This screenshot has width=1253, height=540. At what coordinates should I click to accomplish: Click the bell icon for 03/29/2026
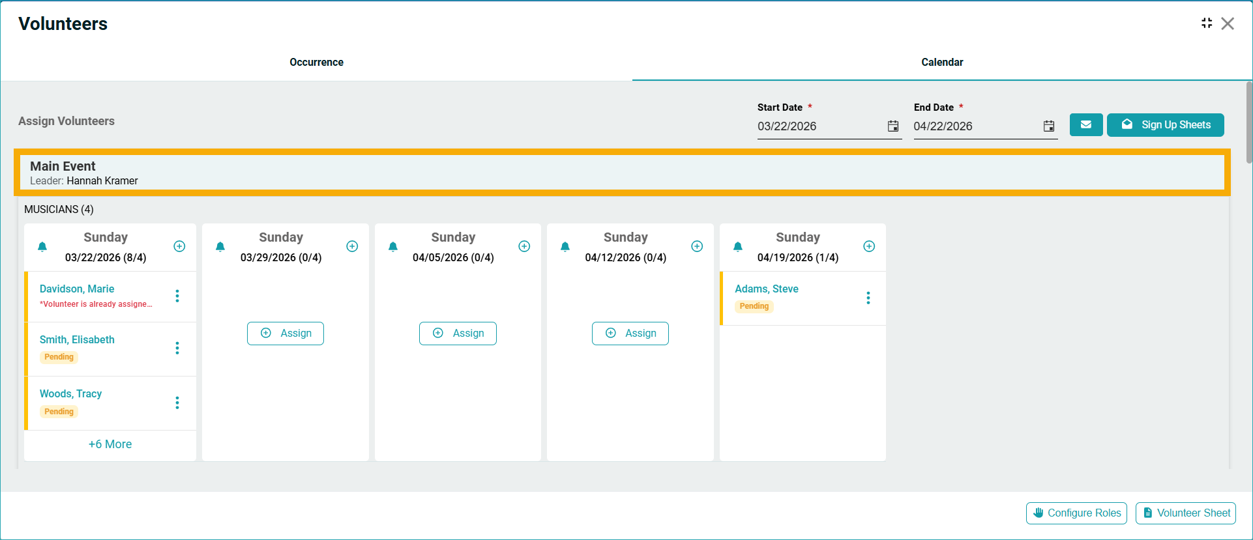coord(220,247)
